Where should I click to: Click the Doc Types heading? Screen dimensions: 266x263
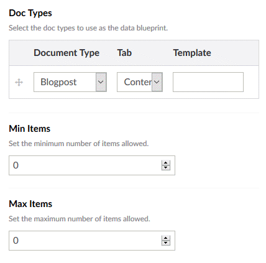click(x=30, y=13)
